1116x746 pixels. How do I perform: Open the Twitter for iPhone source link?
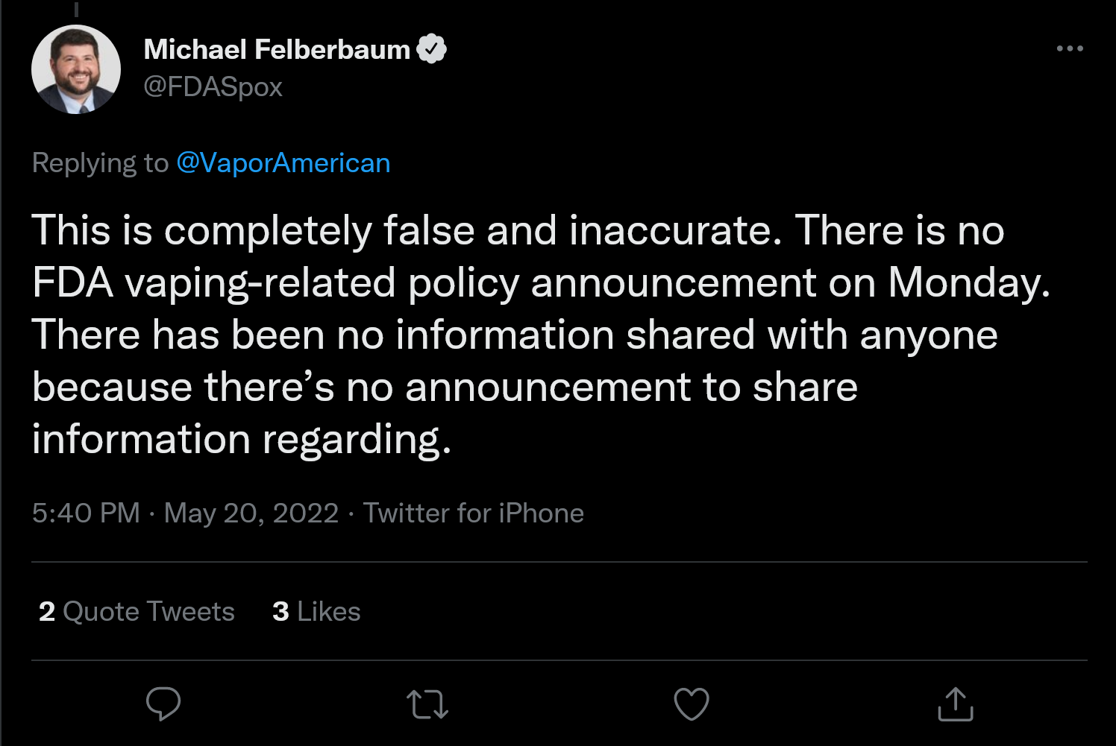[x=473, y=513]
